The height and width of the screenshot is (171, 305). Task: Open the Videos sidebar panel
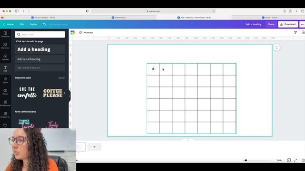[5, 92]
